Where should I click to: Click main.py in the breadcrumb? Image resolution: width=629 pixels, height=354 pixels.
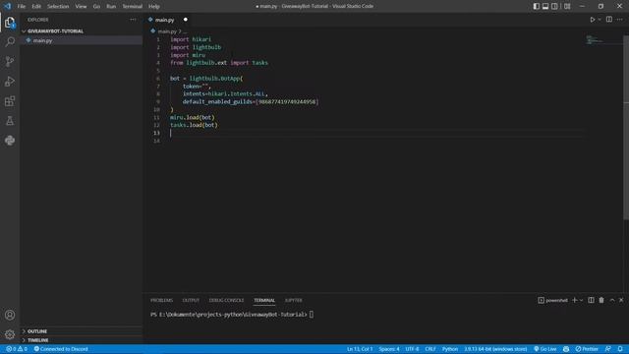coord(167,31)
